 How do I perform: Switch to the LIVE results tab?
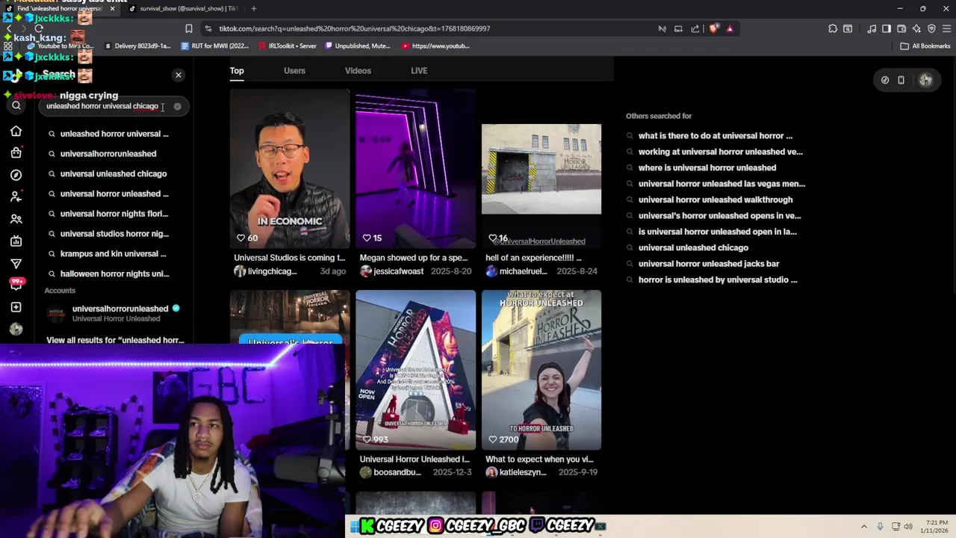(419, 70)
